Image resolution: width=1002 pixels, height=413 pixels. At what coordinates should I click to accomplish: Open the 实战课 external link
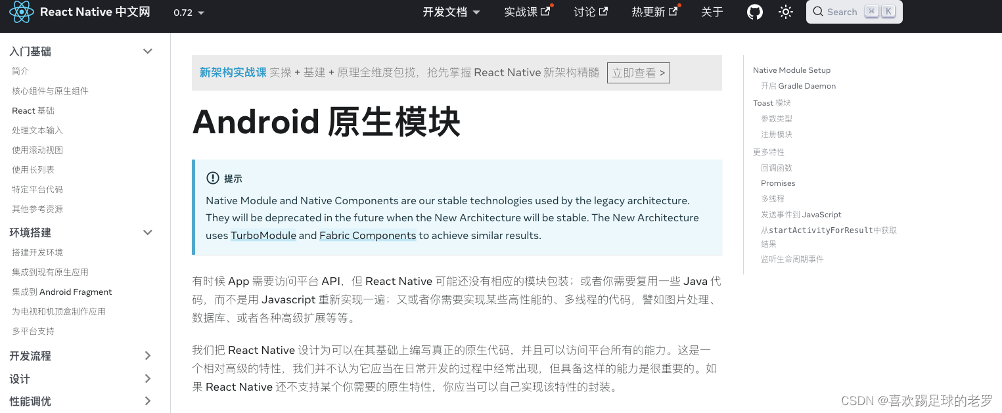(527, 12)
